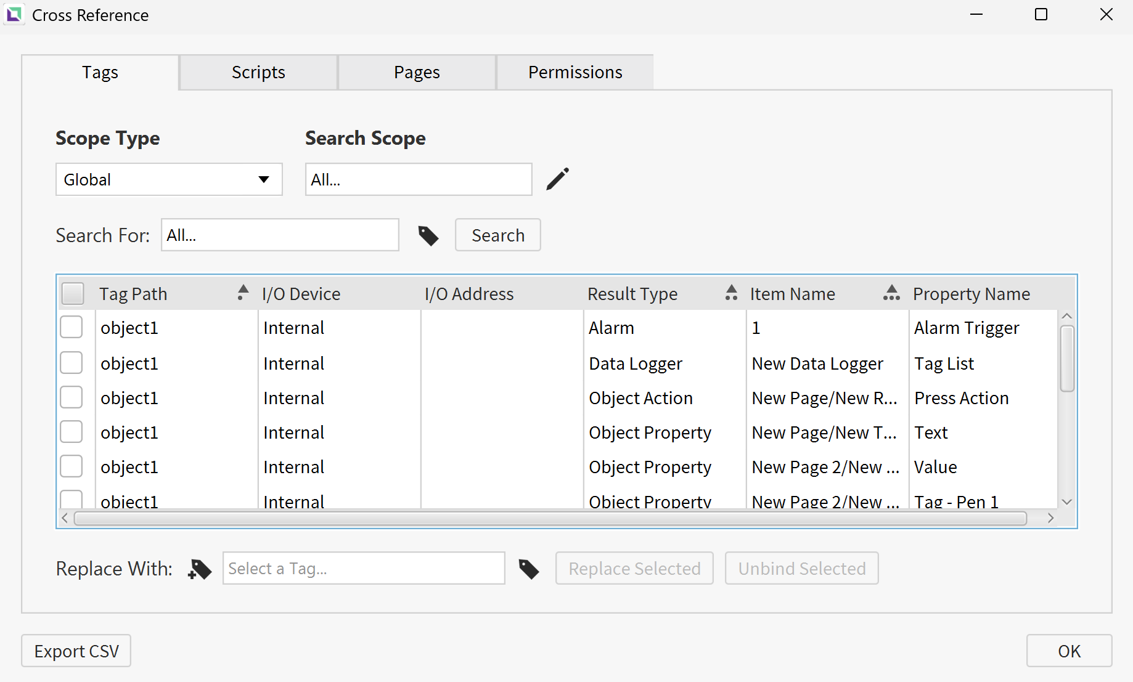
Task: Check the box for the Data Logger row
Action: click(x=72, y=363)
